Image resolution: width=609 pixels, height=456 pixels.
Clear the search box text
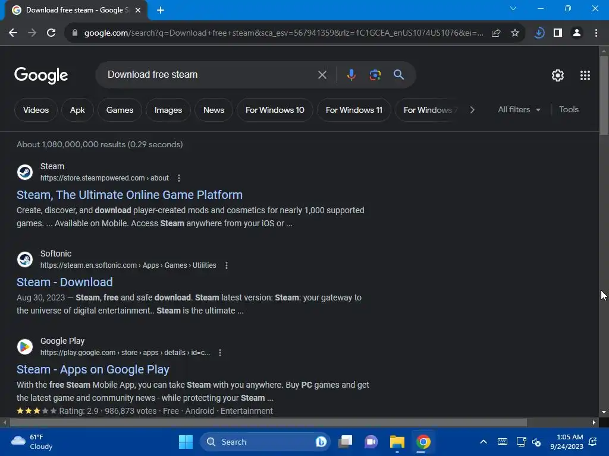pyautogui.click(x=322, y=75)
